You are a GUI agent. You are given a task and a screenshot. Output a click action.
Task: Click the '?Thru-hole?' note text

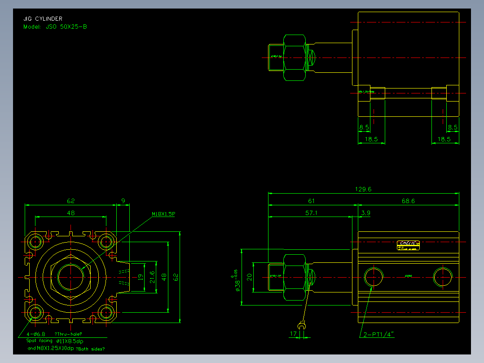[68, 334]
